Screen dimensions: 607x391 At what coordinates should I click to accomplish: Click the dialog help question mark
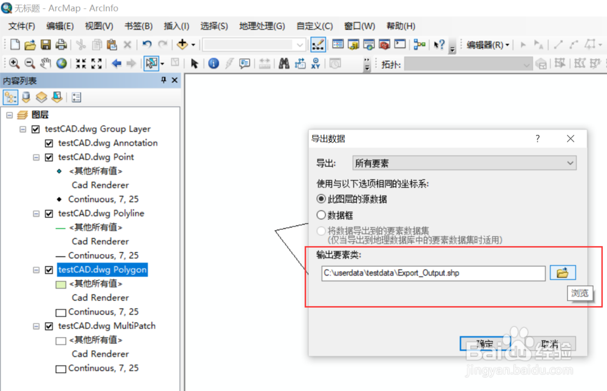(x=537, y=139)
